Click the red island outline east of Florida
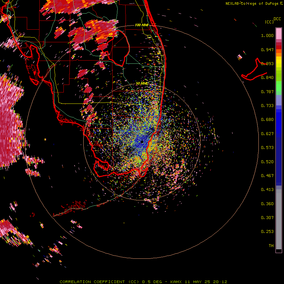The height and width of the screenshot is (284, 284). pos(254,69)
